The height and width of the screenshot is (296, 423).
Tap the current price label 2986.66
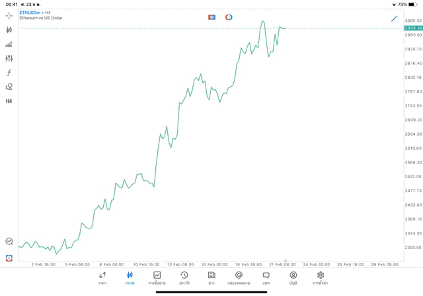click(413, 28)
